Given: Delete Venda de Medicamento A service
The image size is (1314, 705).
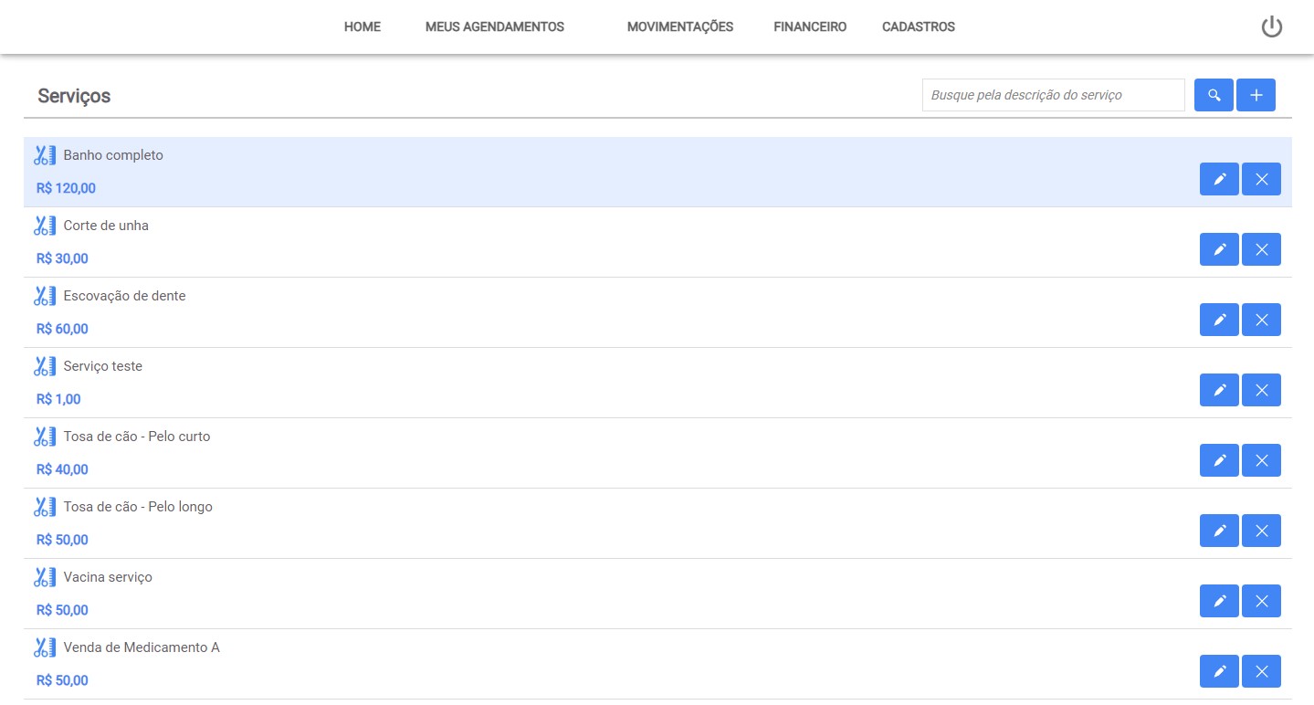Looking at the screenshot, I should pos(1261,671).
